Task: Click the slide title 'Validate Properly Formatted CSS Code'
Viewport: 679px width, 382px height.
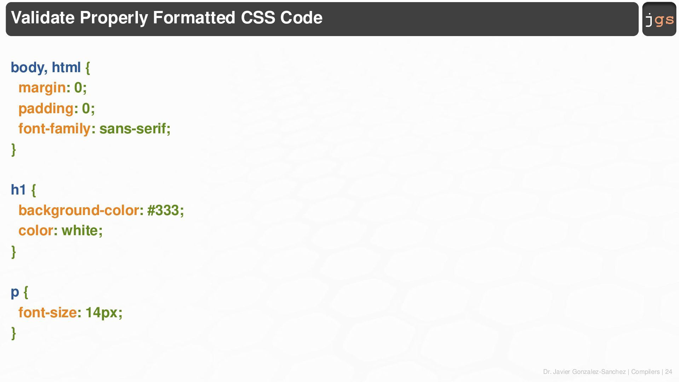Action: tap(167, 18)
